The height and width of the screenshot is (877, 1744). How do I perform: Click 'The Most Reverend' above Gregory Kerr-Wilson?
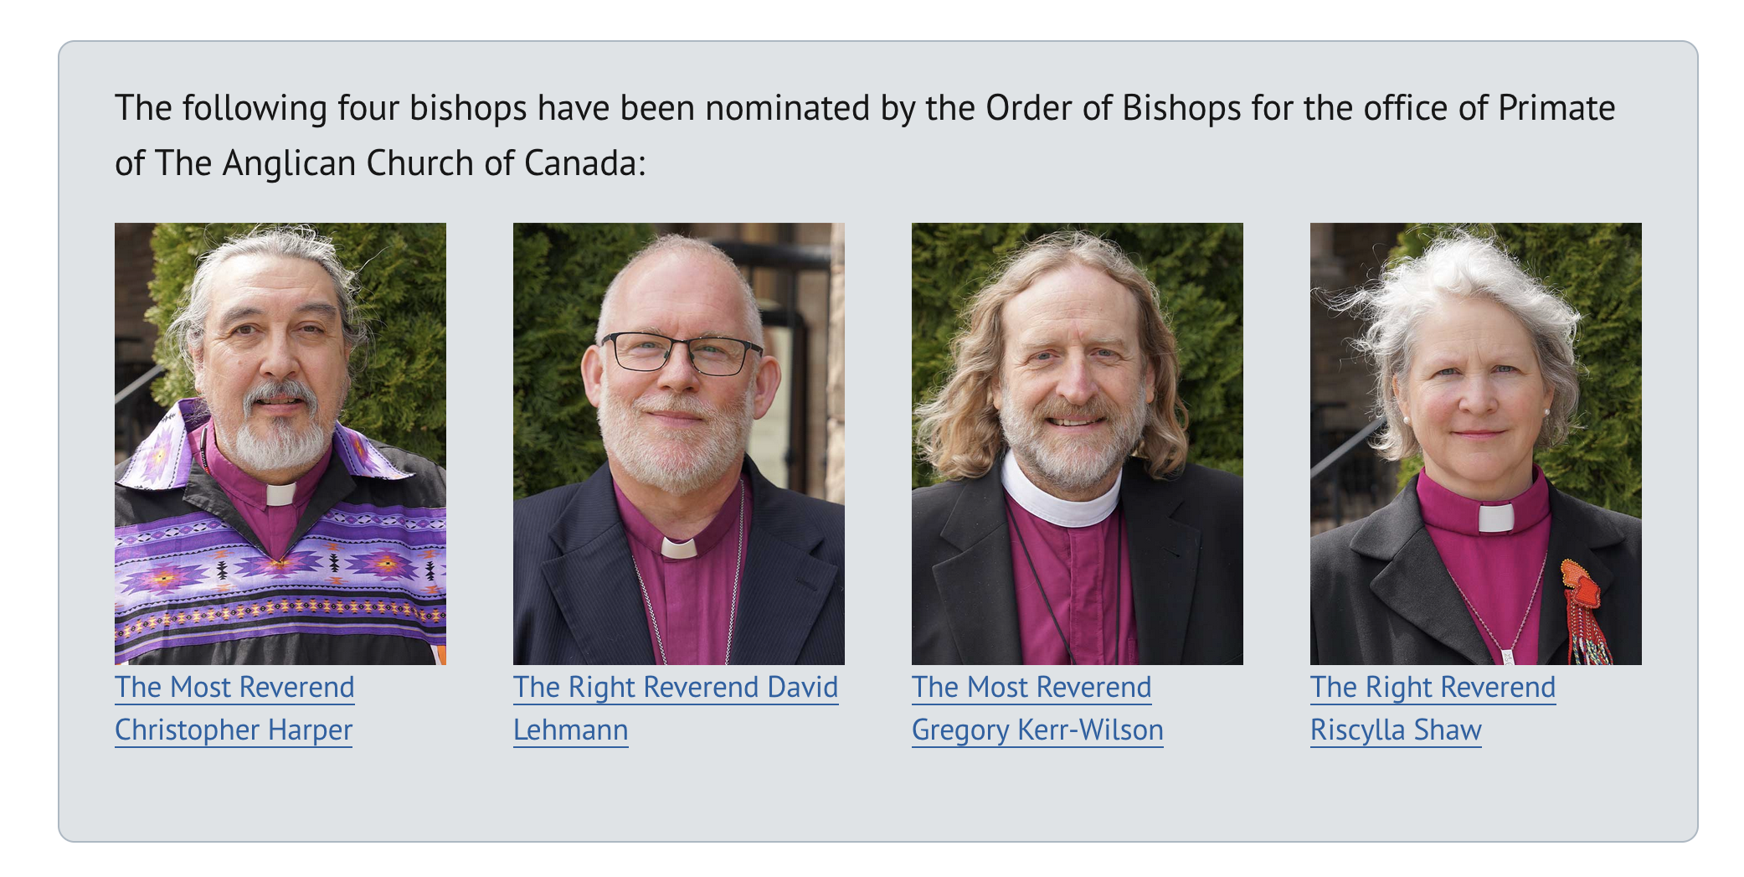click(1031, 687)
